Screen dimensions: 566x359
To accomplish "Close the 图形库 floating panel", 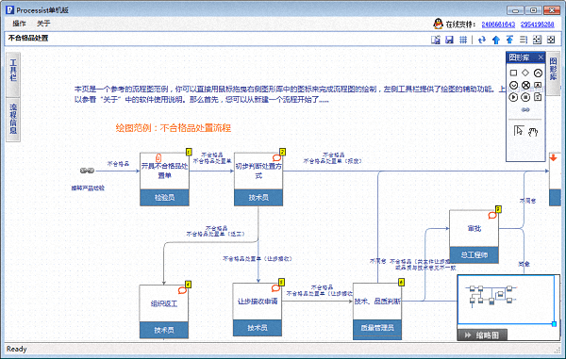I will click(x=541, y=57).
